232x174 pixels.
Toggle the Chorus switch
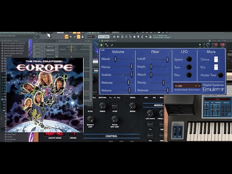tap(216, 59)
